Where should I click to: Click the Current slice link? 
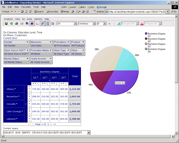pos(10,38)
